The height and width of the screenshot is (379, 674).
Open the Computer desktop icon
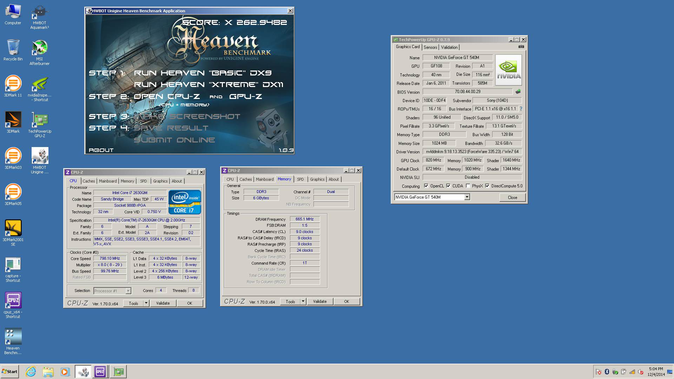point(13,15)
